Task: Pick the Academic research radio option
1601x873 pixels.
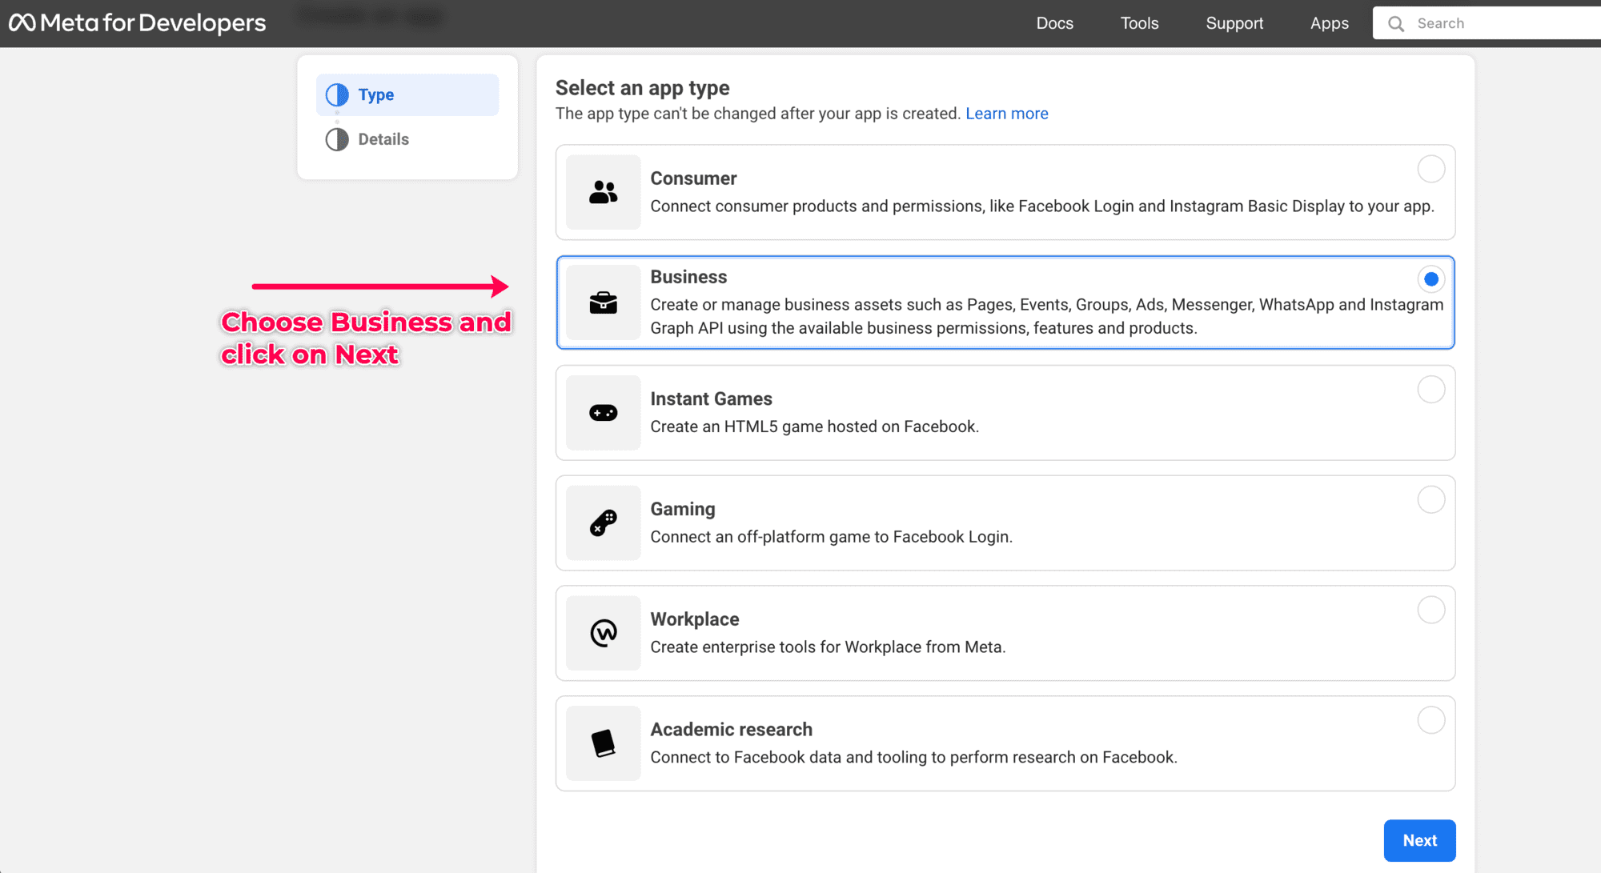Action: pos(1430,720)
